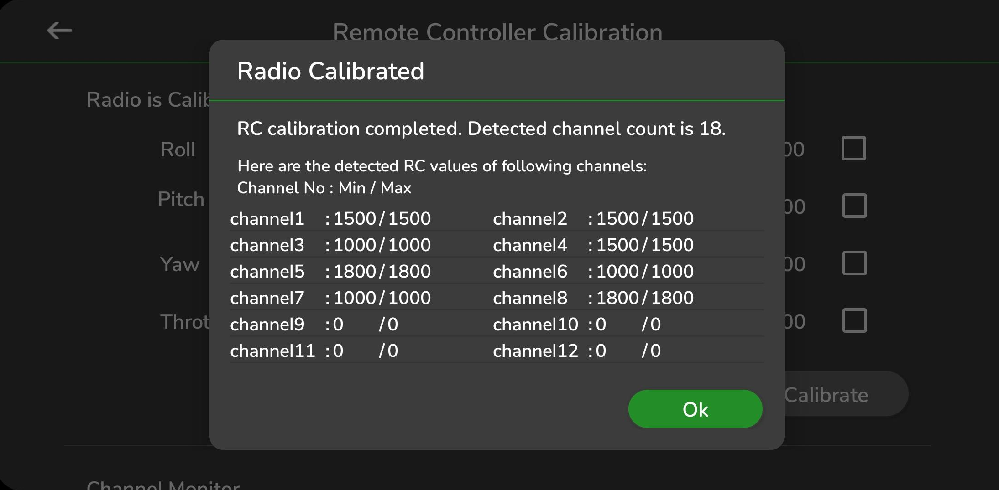Tap the back arrow icon

point(60,31)
